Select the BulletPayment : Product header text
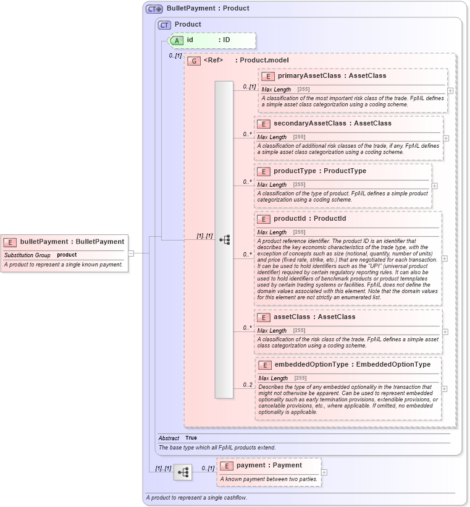 tap(208, 9)
